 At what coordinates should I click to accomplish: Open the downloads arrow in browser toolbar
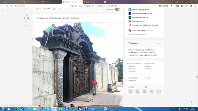point(195,6)
